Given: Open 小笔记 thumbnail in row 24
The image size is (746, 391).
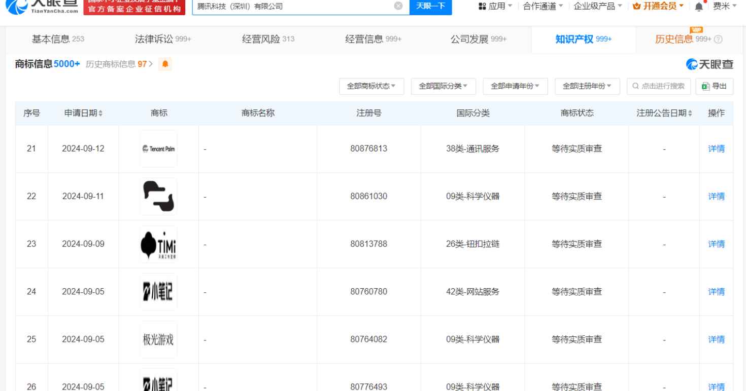Looking at the screenshot, I should (x=158, y=292).
